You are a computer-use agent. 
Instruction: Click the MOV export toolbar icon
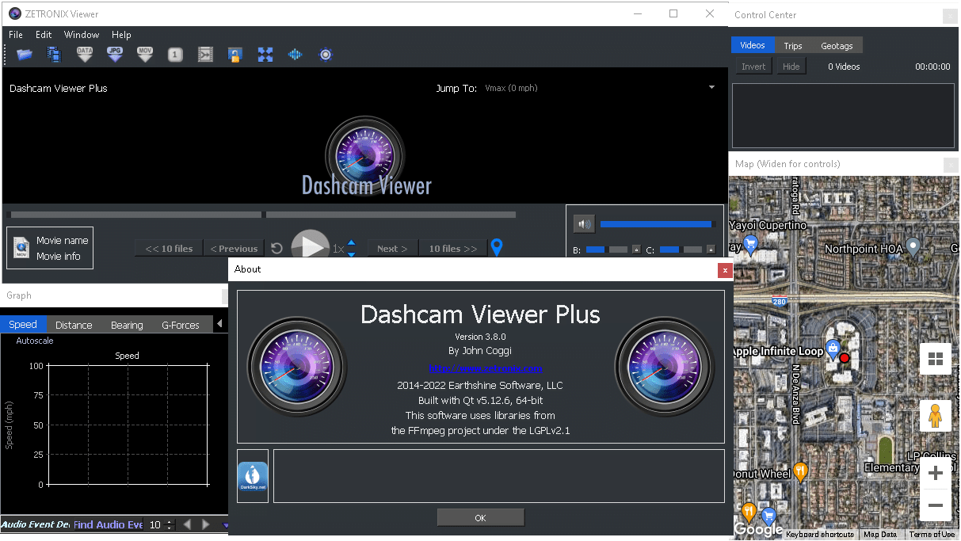[145, 55]
